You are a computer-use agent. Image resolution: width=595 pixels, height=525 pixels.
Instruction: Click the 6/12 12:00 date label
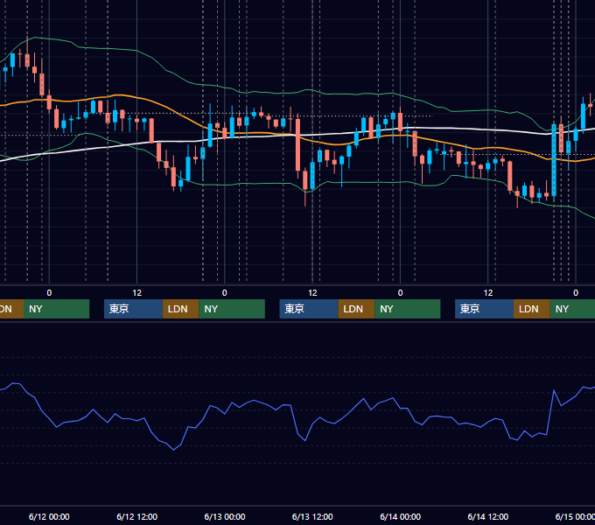coord(137,516)
